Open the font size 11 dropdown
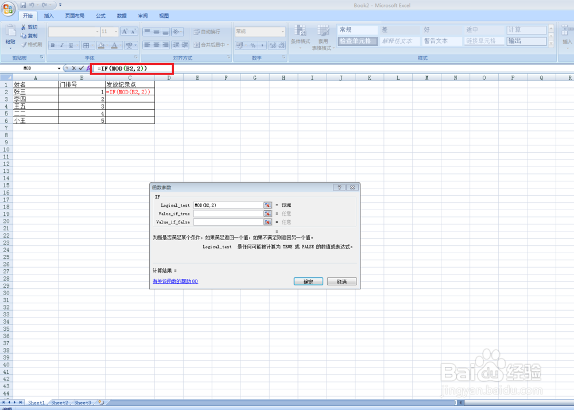Screen dimensions: 574x410 click(116, 32)
